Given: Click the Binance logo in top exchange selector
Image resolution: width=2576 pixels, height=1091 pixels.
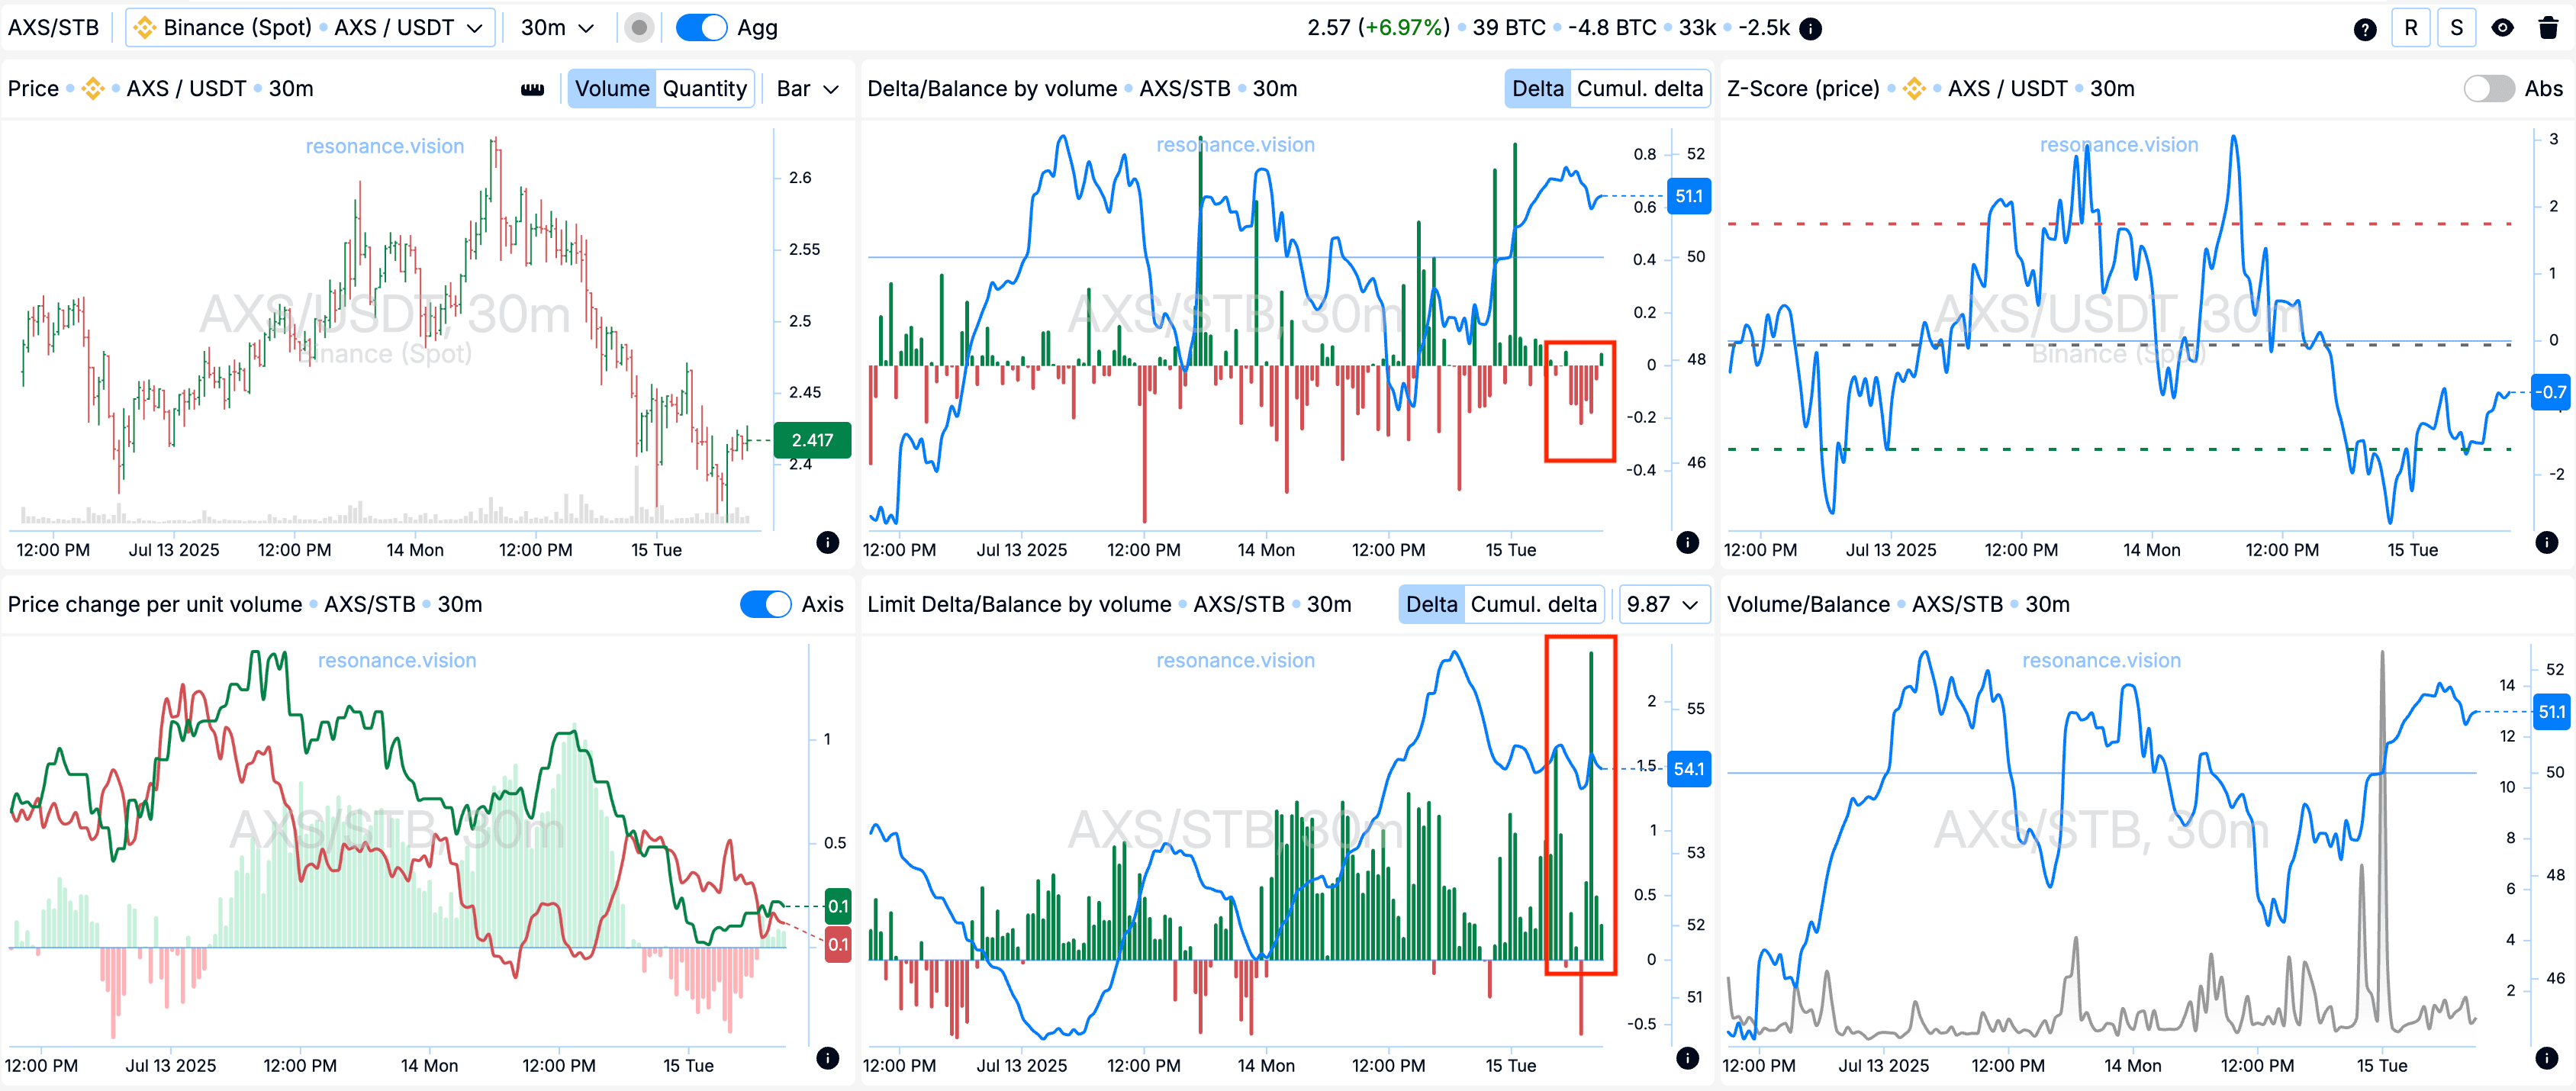Looking at the screenshot, I should tap(145, 28).
